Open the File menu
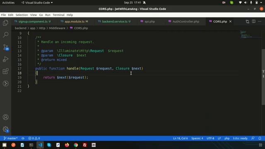The width and height of the screenshot is (265, 149). pos(3,15)
